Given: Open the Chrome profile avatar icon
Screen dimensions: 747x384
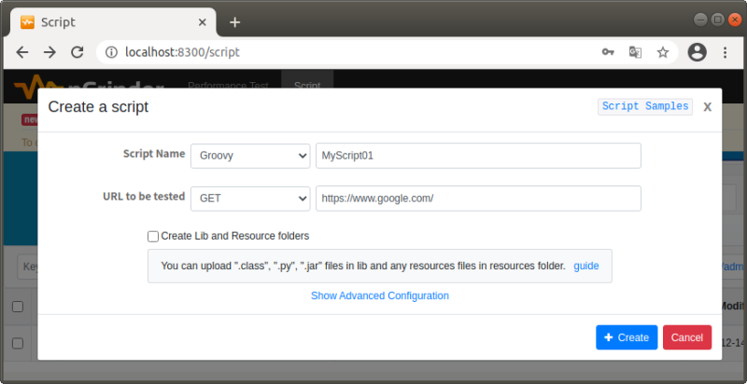Looking at the screenshot, I should [x=697, y=52].
